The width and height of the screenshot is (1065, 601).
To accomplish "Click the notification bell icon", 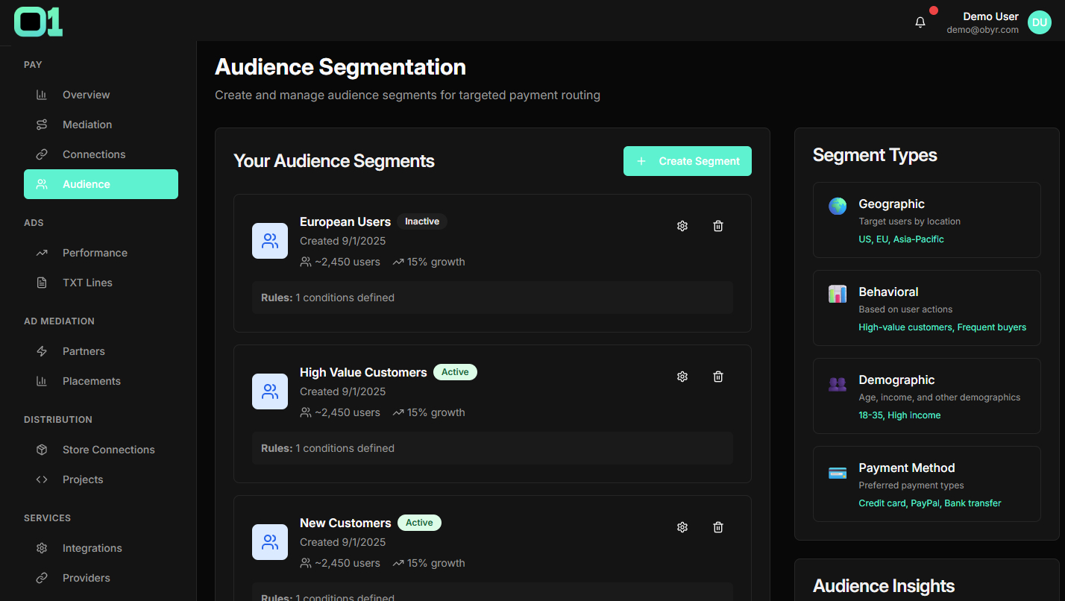I will 920,22.
